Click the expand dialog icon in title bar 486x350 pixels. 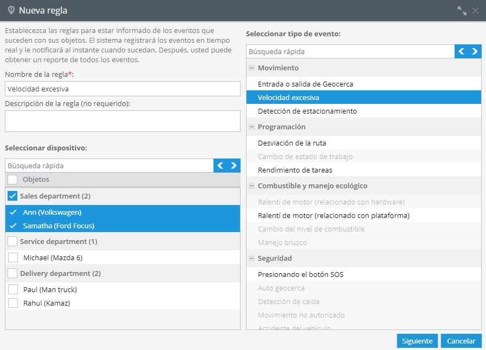click(462, 10)
